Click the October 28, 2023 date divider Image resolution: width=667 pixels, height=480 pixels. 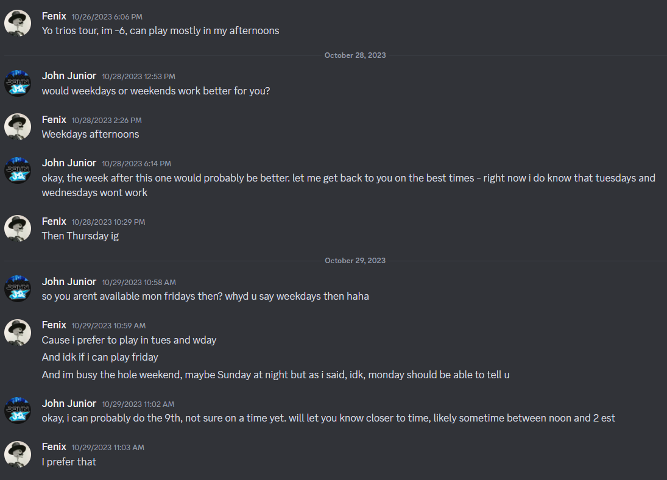[355, 55]
